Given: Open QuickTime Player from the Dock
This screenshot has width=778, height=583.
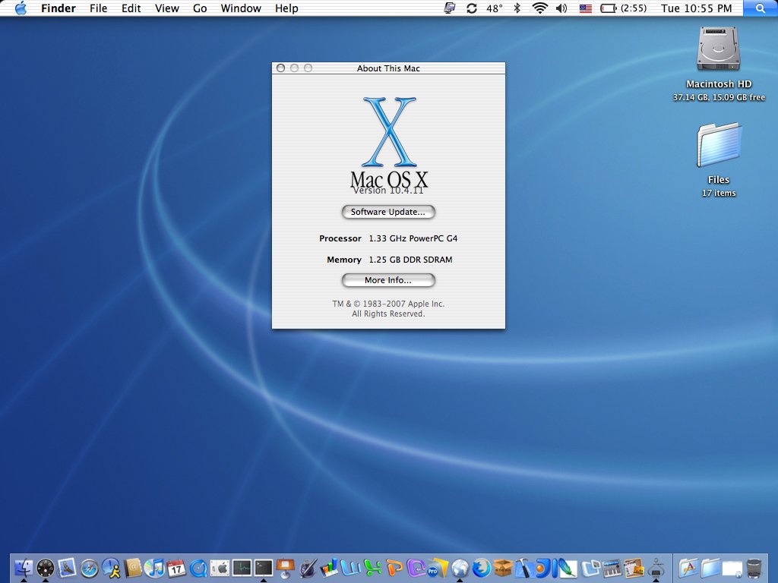Looking at the screenshot, I should point(198,567).
